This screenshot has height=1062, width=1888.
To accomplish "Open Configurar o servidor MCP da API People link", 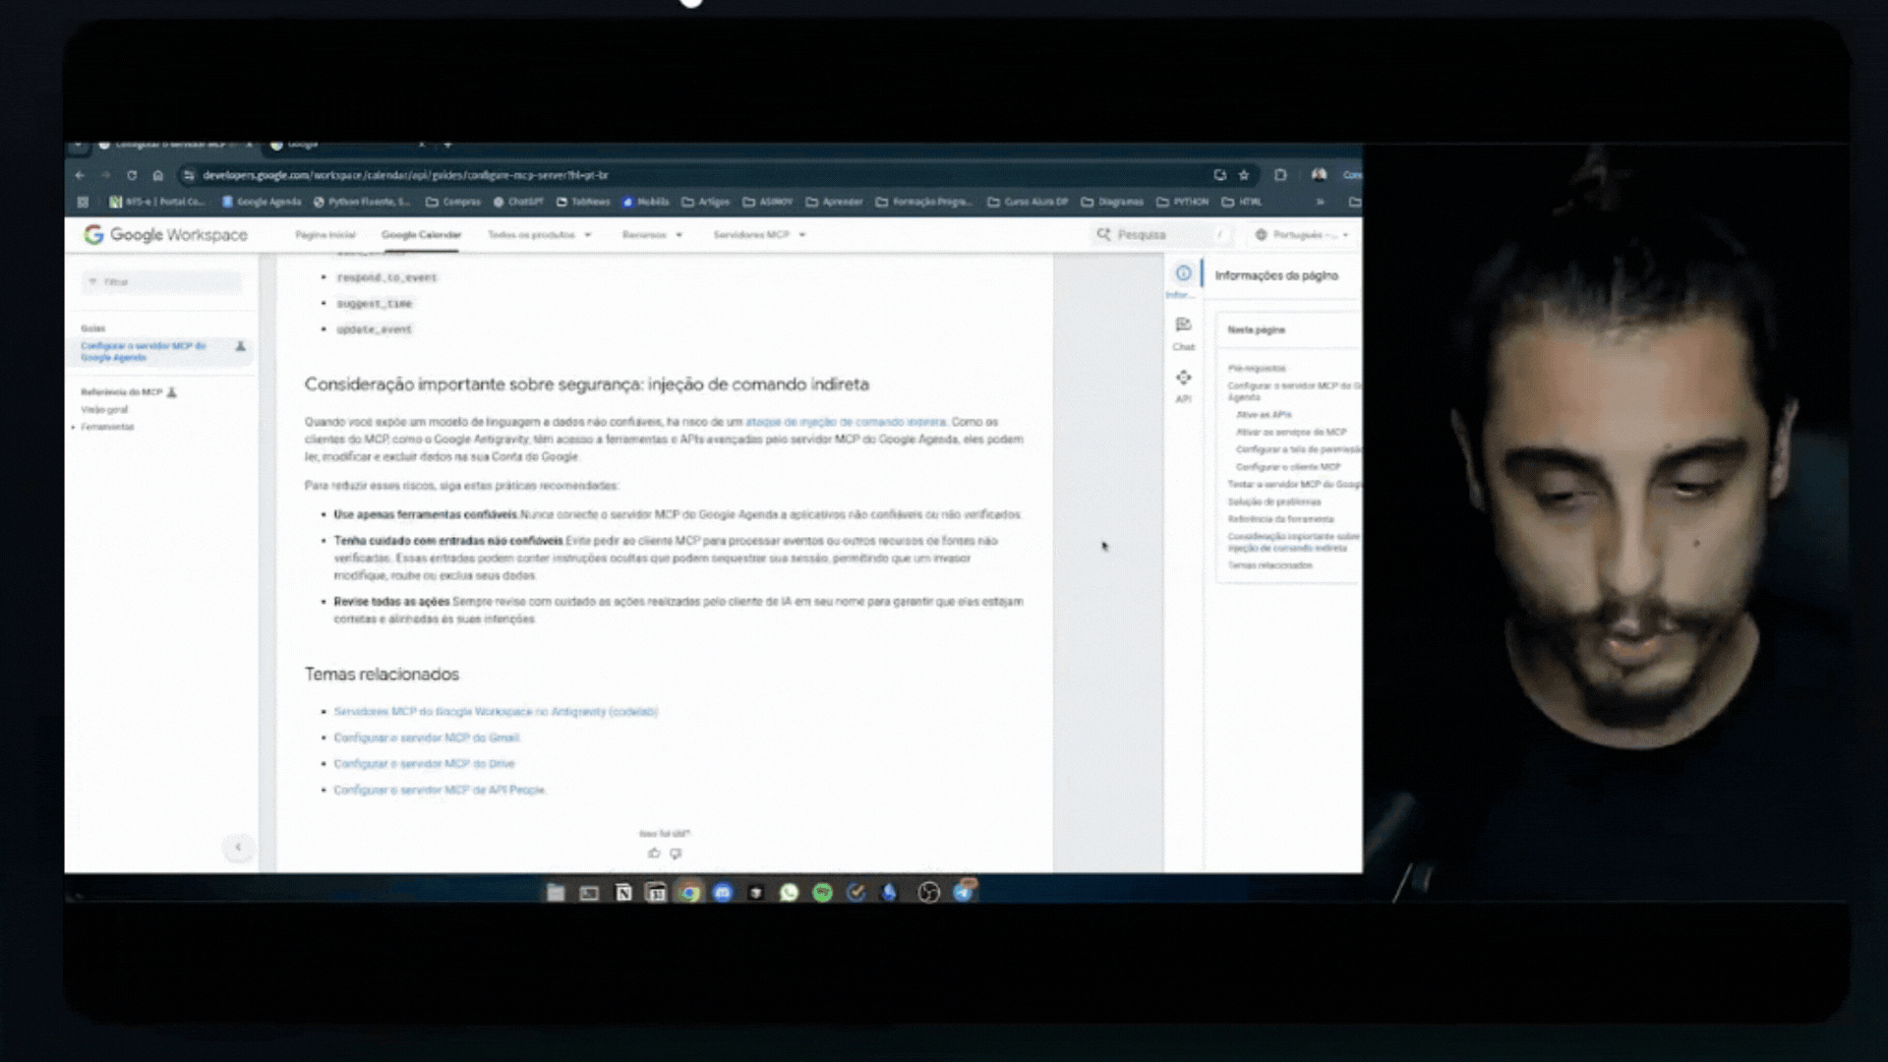I will click(x=440, y=790).
